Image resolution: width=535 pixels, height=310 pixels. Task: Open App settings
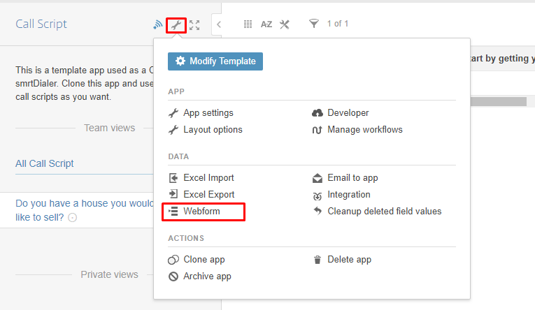tap(208, 112)
